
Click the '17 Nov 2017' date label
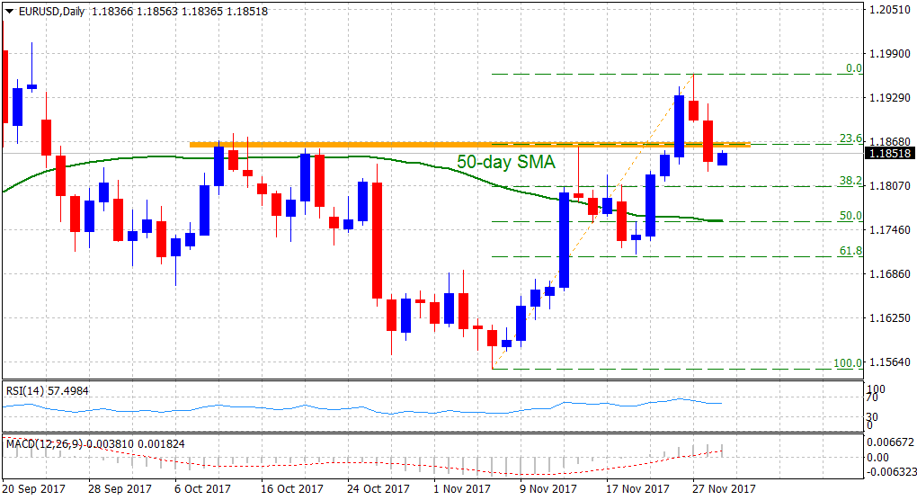(637, 488)
